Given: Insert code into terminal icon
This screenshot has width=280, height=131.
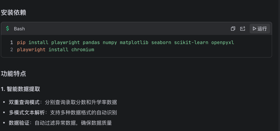Looking at the screenshot, I should [243, 29].
